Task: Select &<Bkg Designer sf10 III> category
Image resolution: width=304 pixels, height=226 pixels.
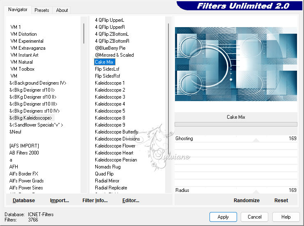Action: click(x=33, y=104)
